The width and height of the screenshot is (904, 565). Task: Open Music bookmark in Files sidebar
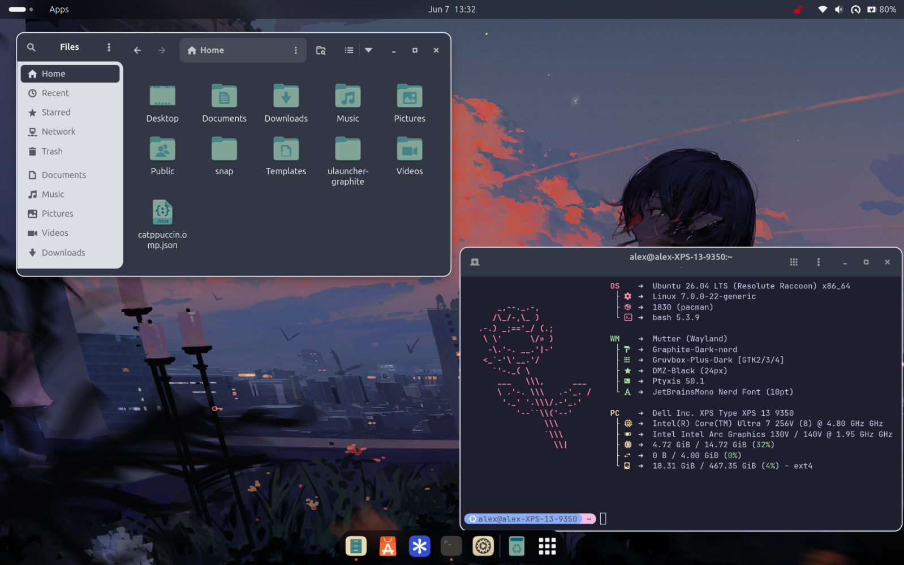click(70, 194)
